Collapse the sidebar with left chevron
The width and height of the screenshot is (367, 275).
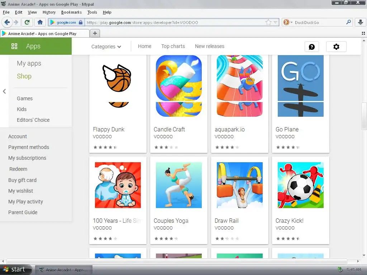click(x=4, y=91)
